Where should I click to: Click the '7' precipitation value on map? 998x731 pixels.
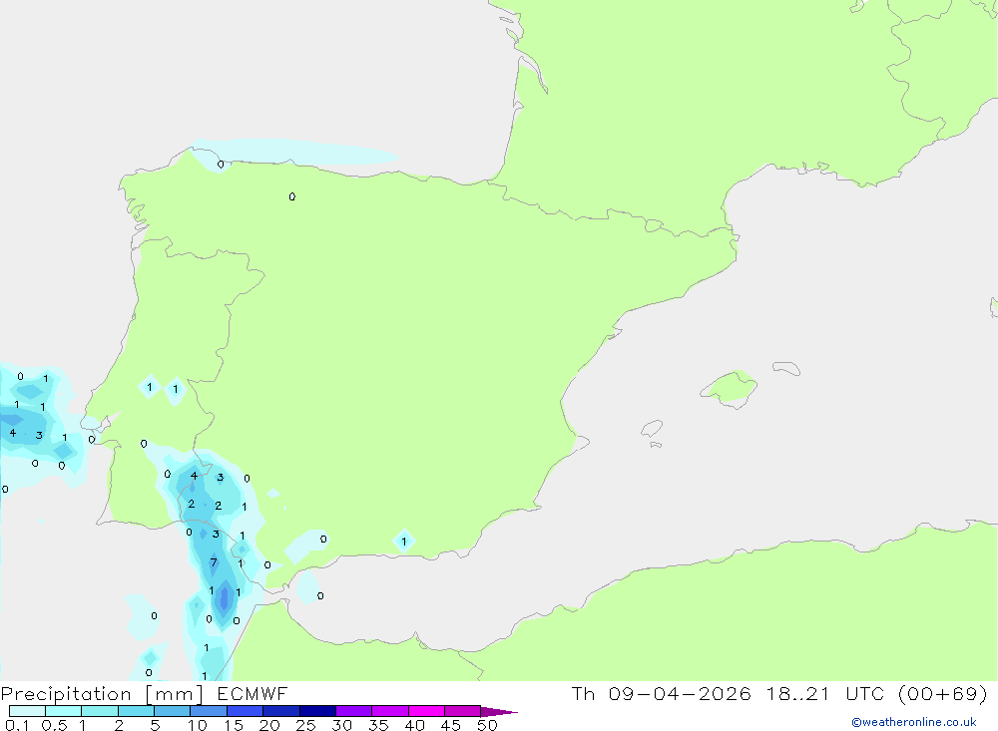214,562
